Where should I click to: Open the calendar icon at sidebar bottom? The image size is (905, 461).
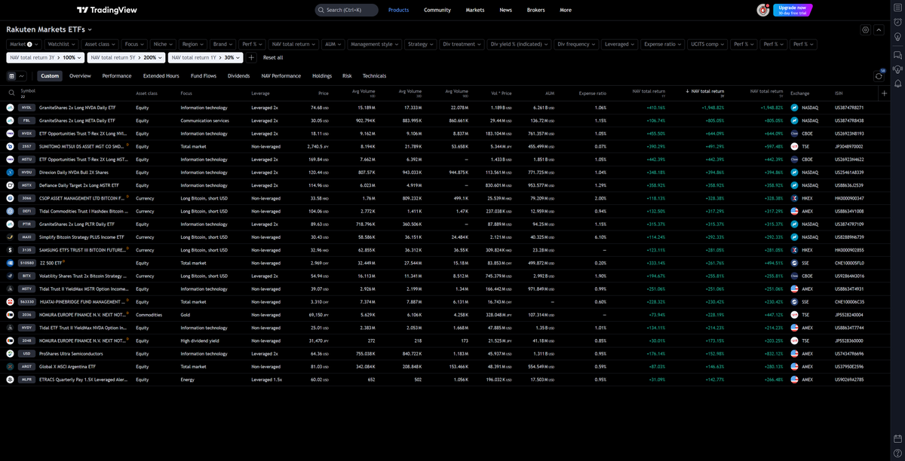point(897,438)
